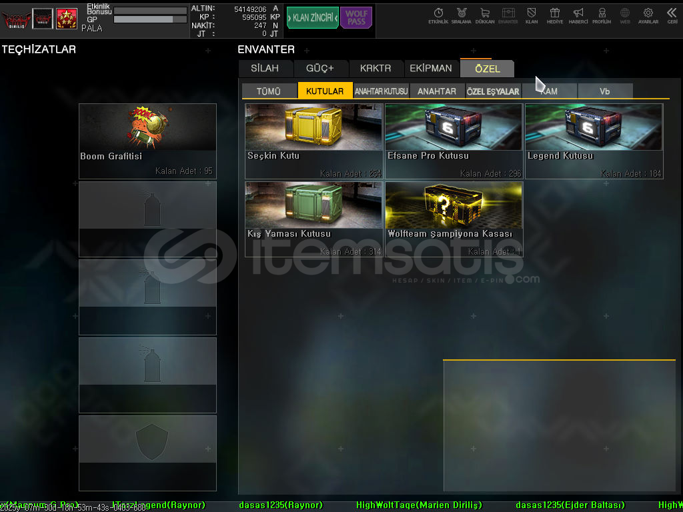Click 'Kalan Adet : 95' text
Image resolution: width=683 pixels, height=512 pixels.
(184, 171)
